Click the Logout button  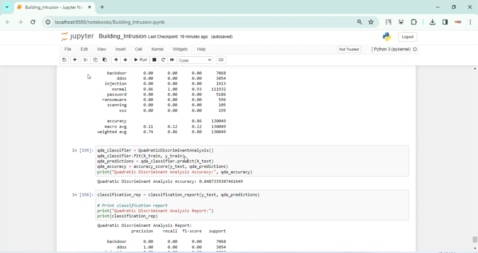pos(407,37)
